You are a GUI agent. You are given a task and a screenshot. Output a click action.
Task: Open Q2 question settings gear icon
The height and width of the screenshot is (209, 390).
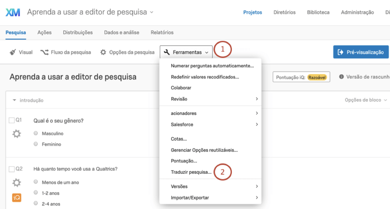[16, 183]
